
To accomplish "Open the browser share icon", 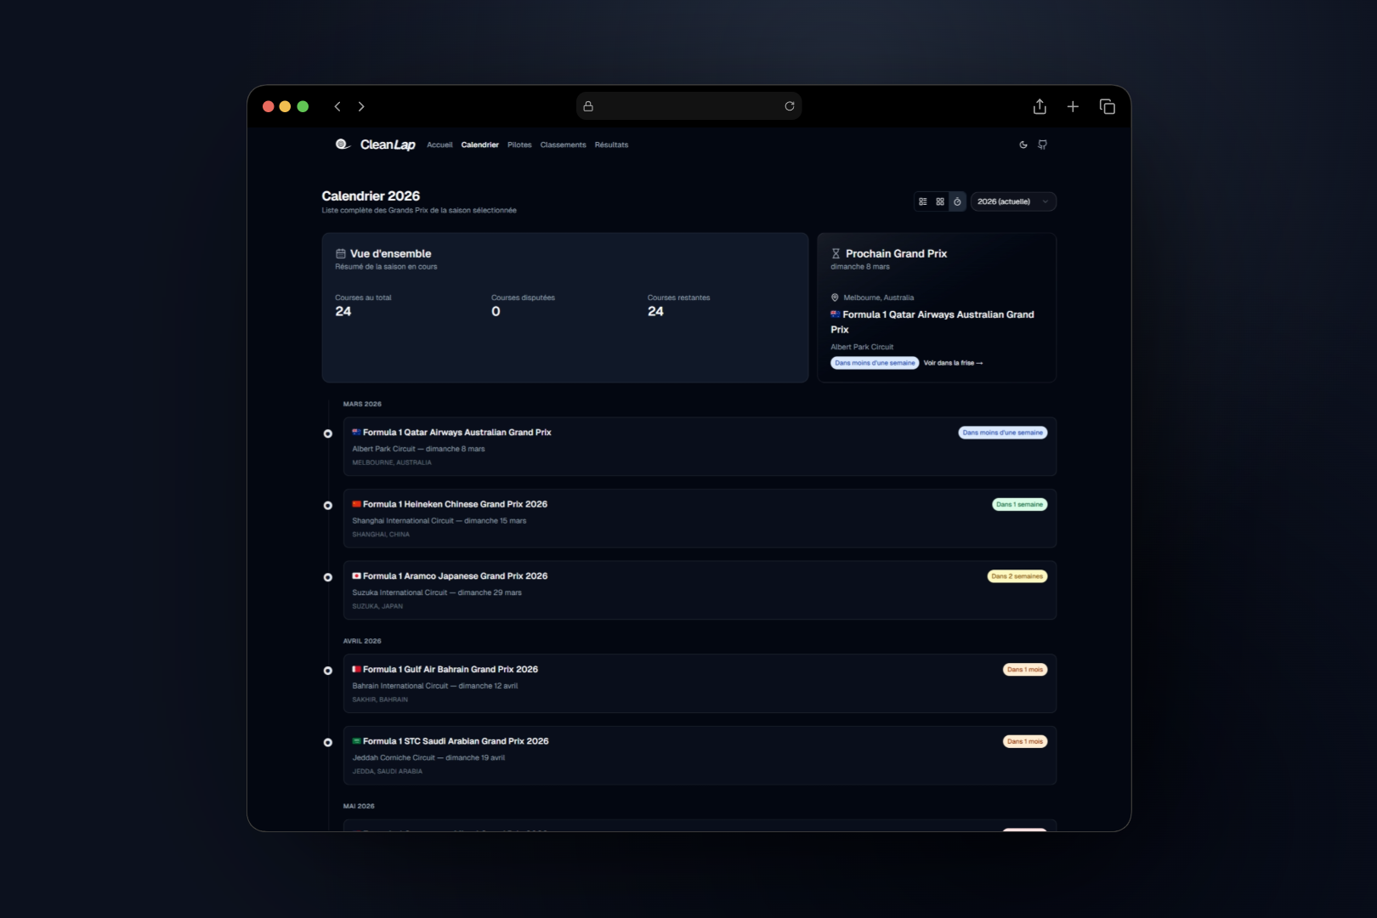I will point(1040,106).
